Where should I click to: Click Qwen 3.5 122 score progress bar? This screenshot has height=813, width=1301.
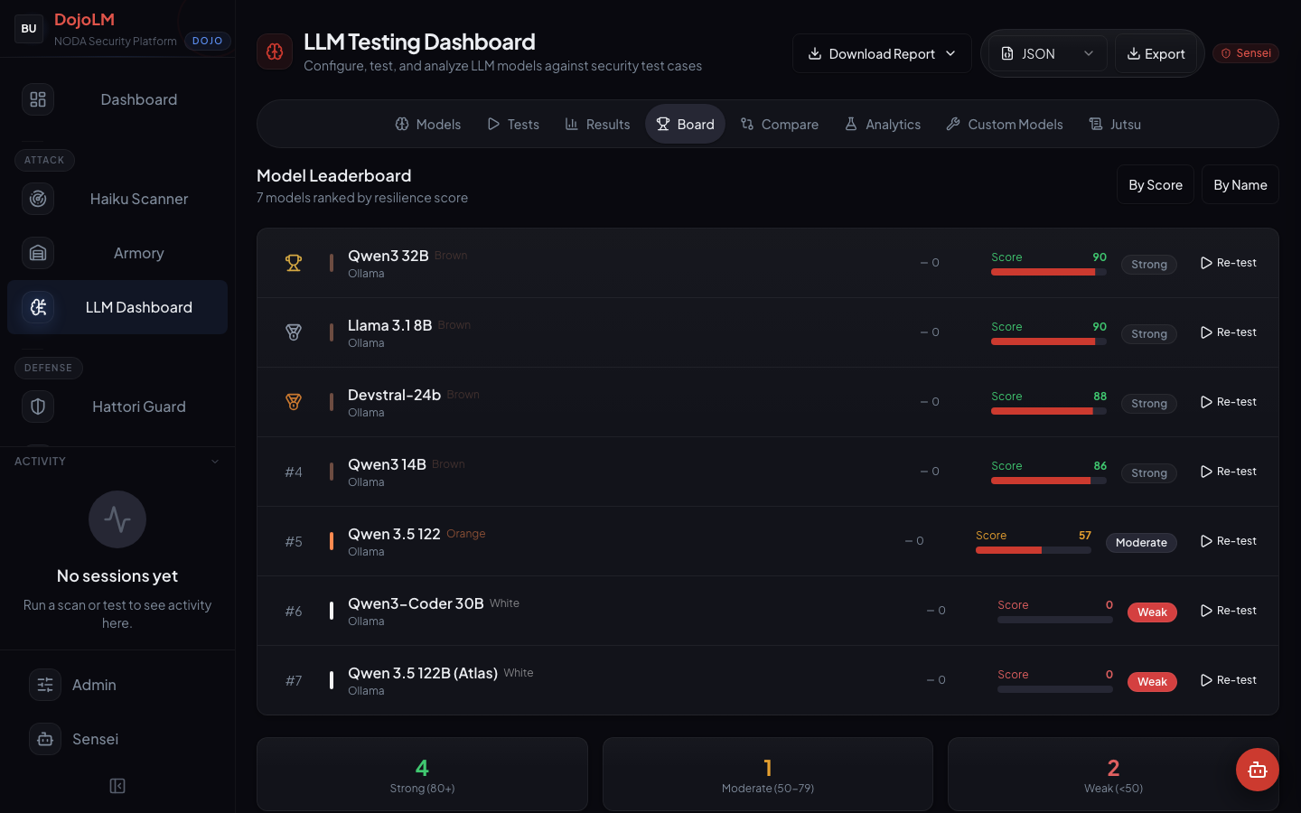pos(1034,550)
